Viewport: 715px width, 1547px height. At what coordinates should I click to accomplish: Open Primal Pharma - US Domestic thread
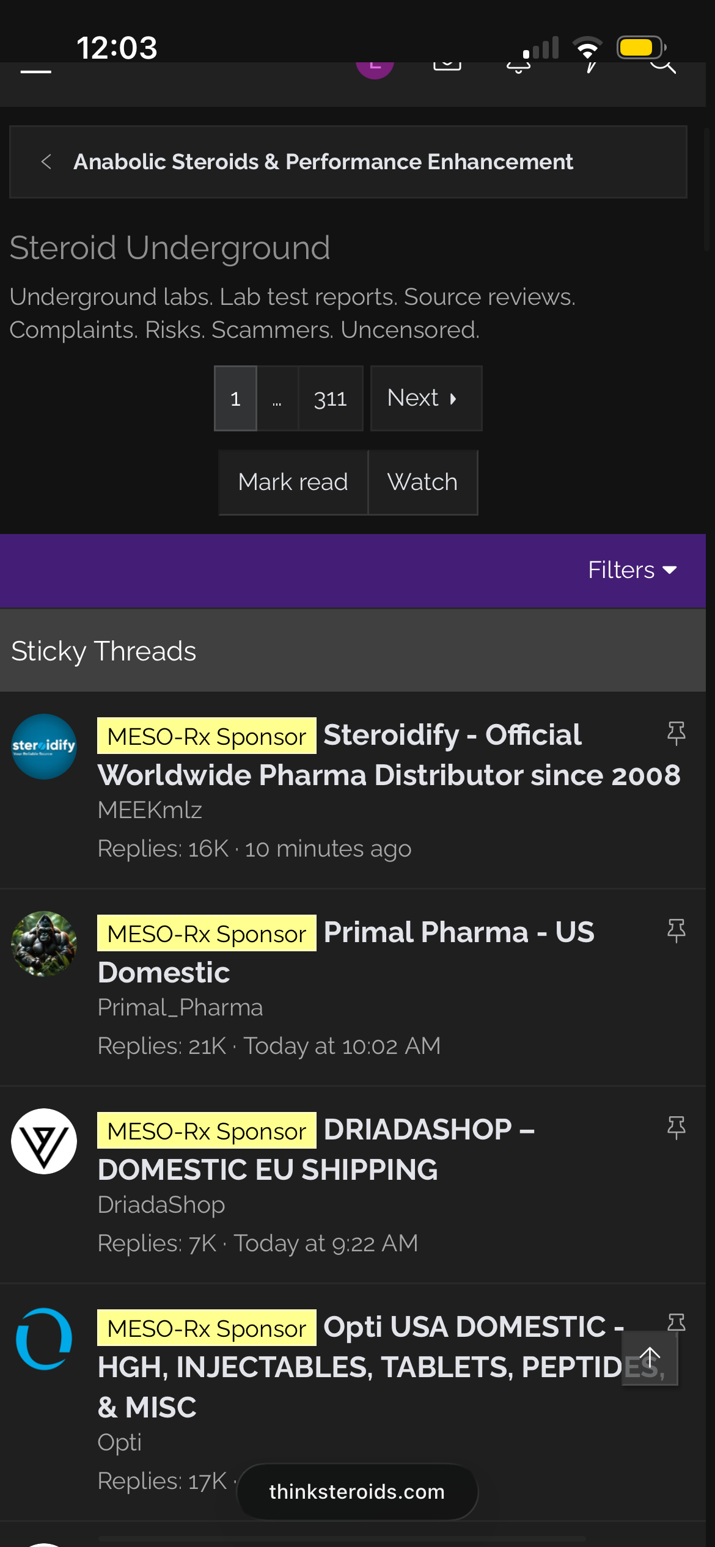pos(346,953)
